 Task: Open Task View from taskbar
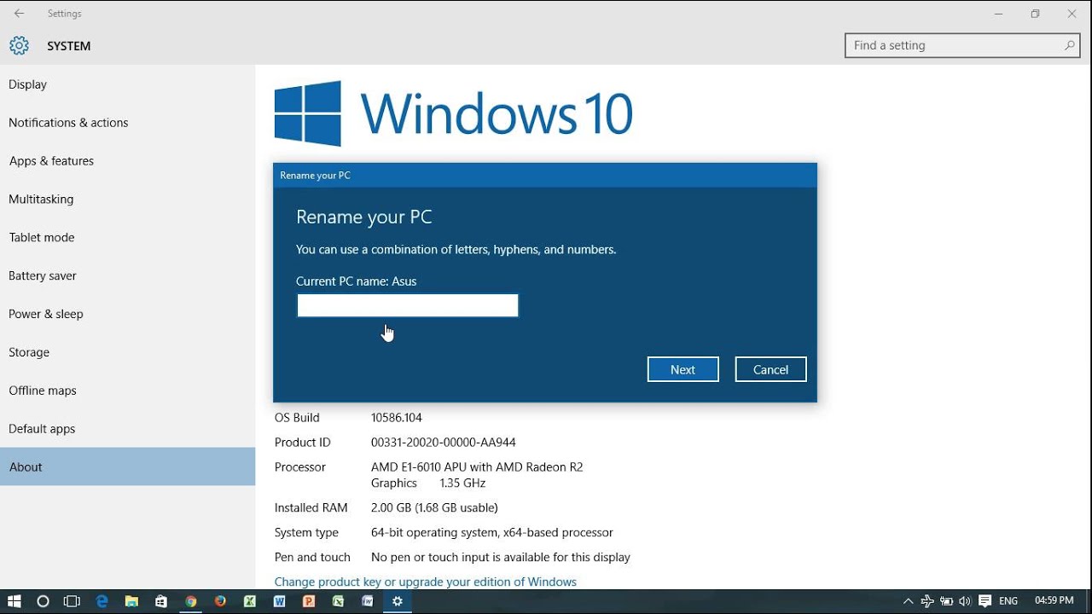[x=72, y=601]
